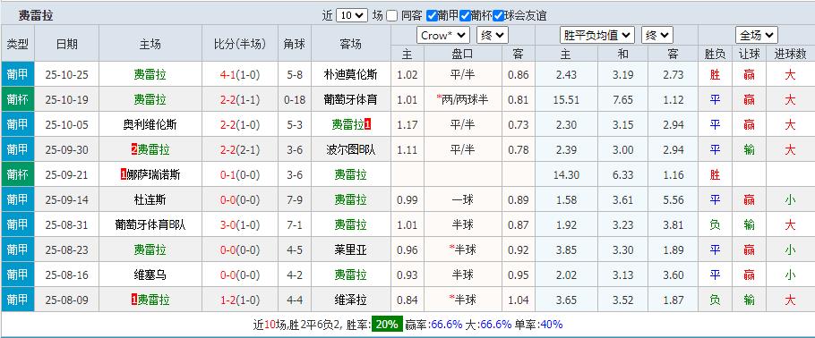Open the 终 dropdown beside Crow*

[x=493, y=35]
